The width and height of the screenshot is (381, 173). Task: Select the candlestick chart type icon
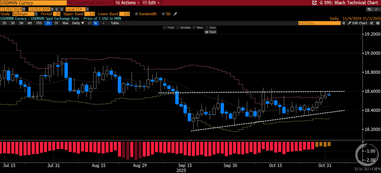click(x=96, y=23)
